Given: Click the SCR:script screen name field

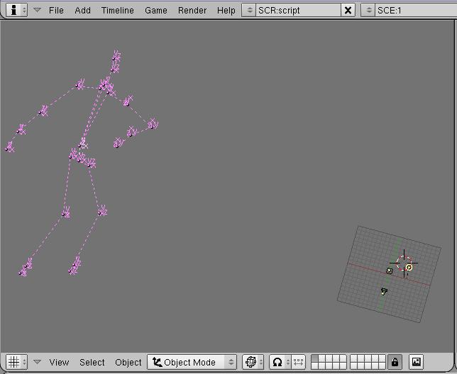Looking at the screenshot, I should [298, 10].
